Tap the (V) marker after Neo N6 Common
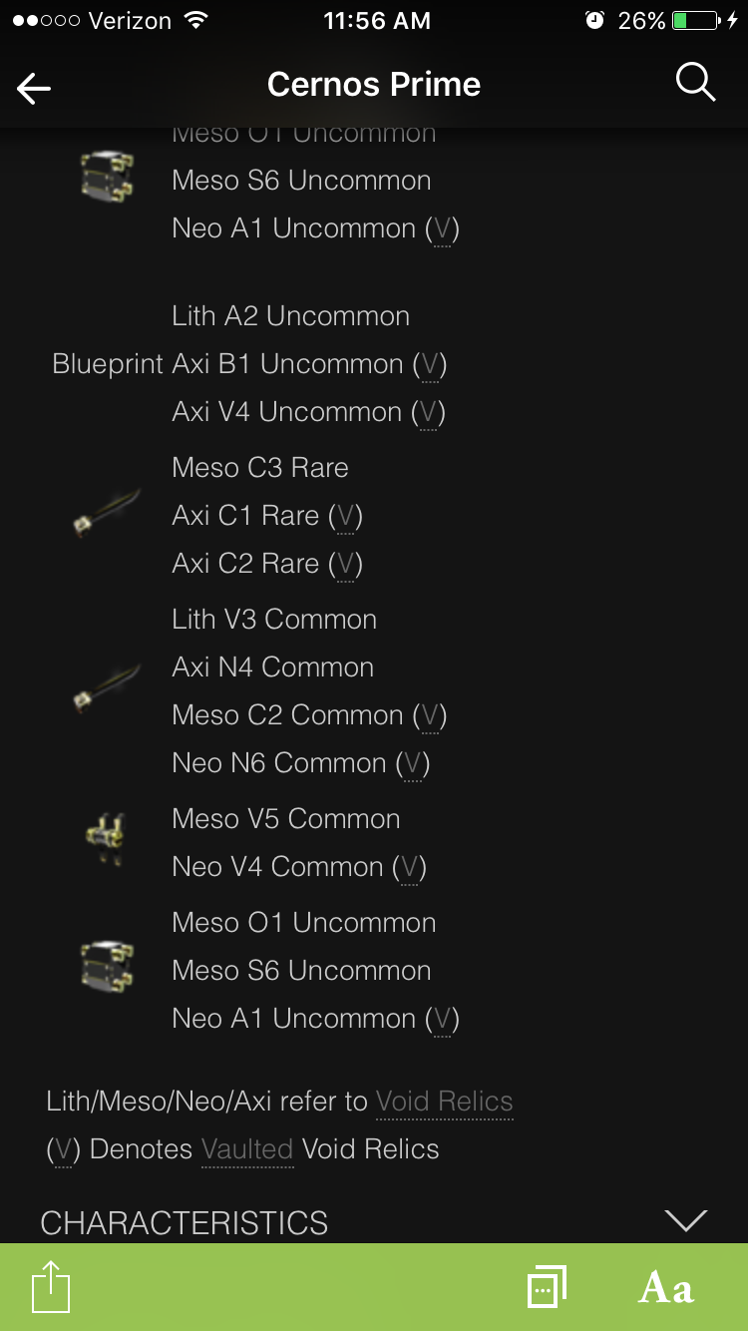The height and width of the screenshot is (1331, 748). (x=412, y=764)
